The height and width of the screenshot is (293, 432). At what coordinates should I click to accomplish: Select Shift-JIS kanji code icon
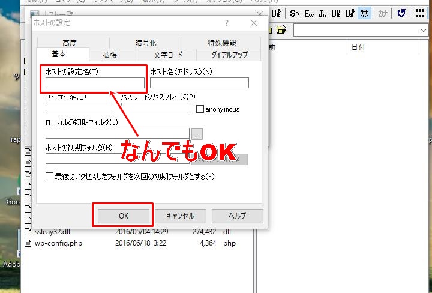tap(295, 13)
